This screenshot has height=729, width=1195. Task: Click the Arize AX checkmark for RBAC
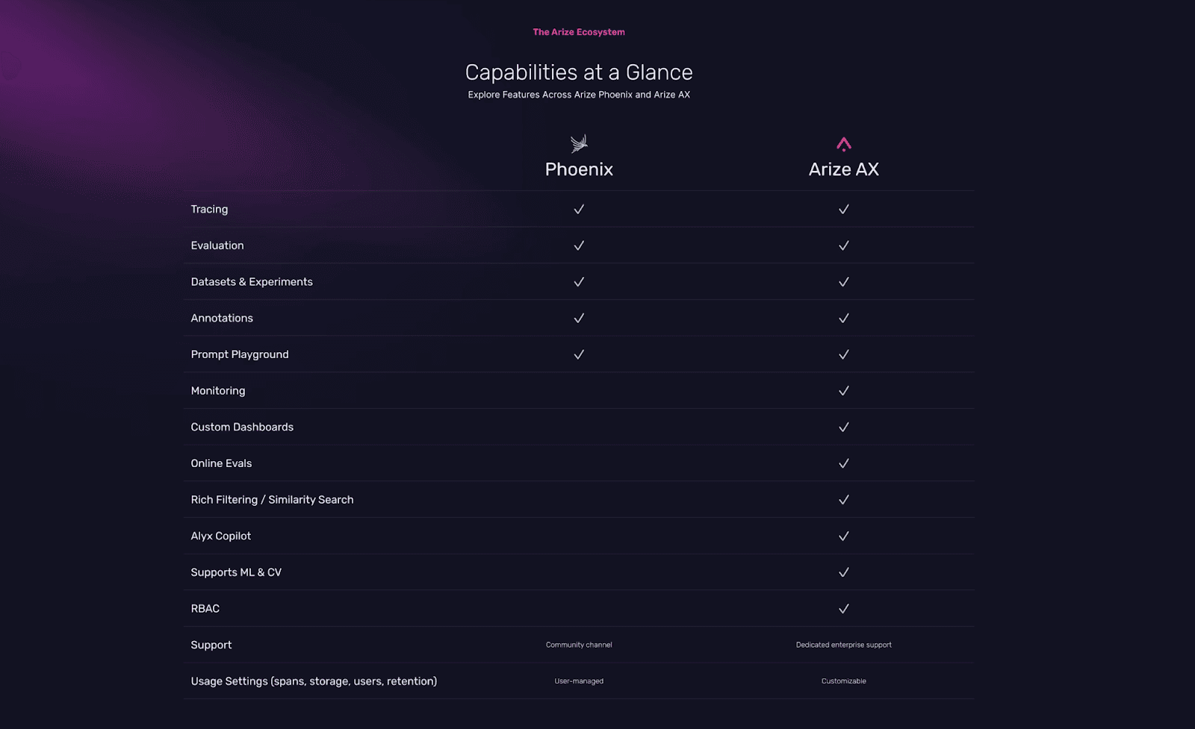(x=843, y=609)
